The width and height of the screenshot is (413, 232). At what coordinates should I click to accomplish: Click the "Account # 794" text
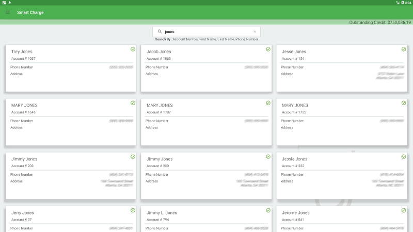tap(158, 220)
